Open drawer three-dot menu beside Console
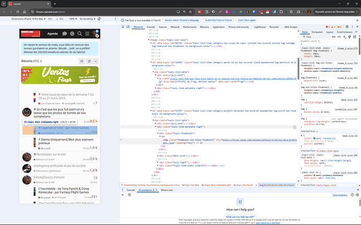This screenshot has height=225, width=361. 123,190
